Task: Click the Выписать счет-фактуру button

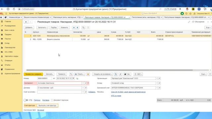Action: [47, 105]
